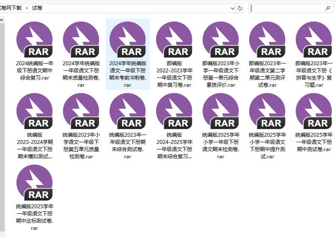Image resolution: width=336 pixels, height=237 pixels.
Task: Click the label 2024学年统编版语文一年级下册期末考前冲刺卷.rar
Action: point(128,74)
